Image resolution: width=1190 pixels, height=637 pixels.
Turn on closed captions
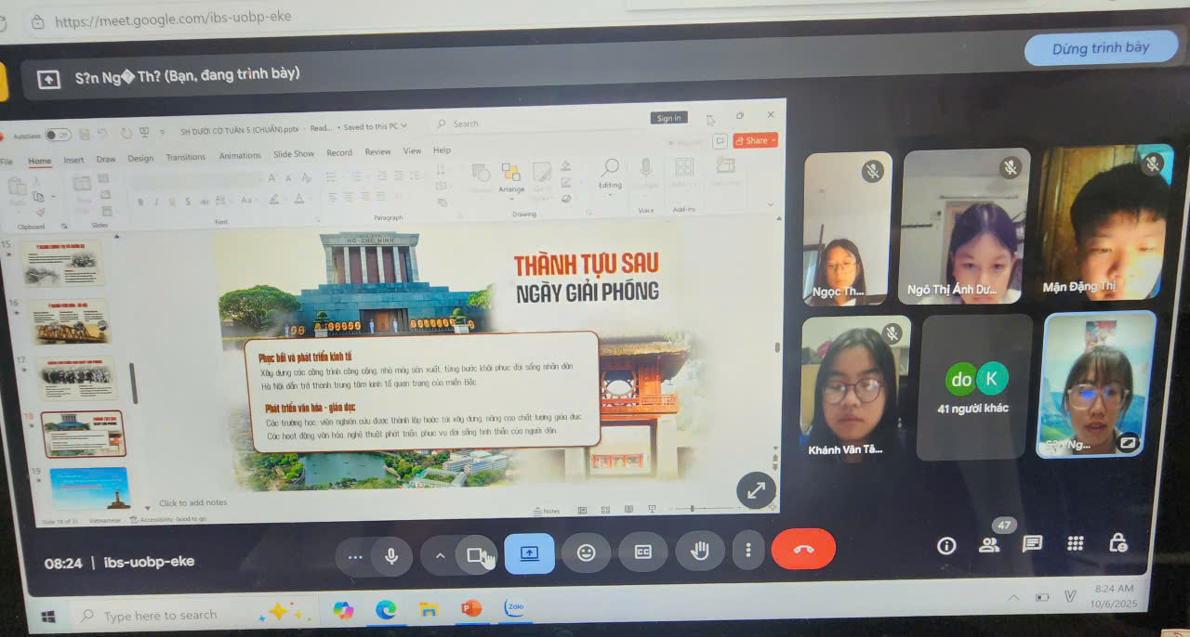click(642, 552)
